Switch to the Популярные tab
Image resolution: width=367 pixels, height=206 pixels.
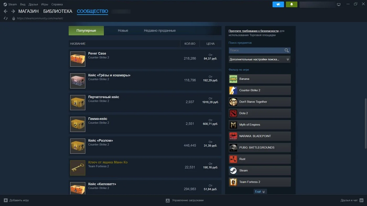[86, 31]
